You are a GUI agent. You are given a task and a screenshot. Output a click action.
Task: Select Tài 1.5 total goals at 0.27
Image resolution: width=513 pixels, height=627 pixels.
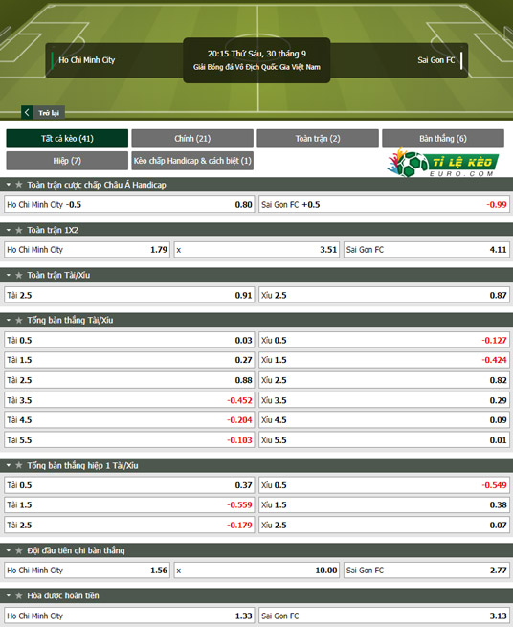(x=129, y=360)
